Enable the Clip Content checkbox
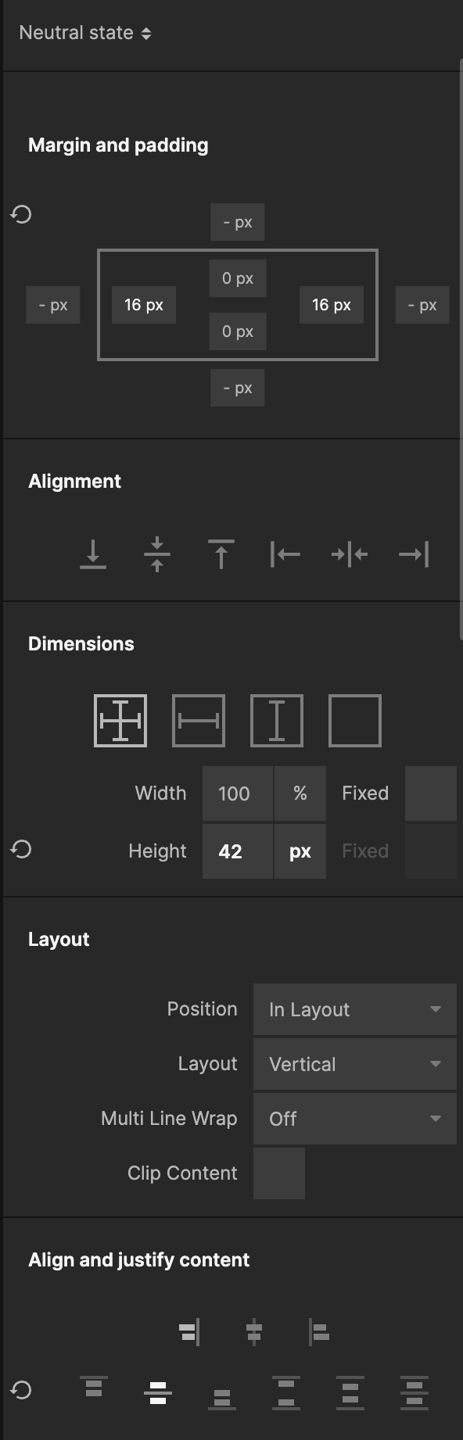The image size is (463, 1440). tap(279, 1173)
